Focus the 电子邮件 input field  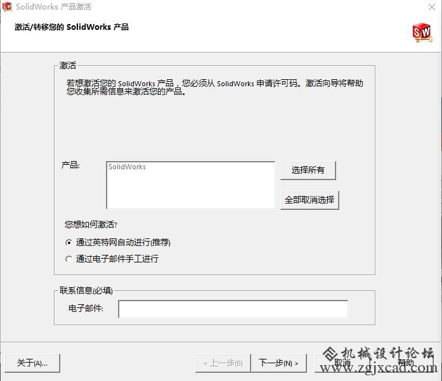point(233,309)
